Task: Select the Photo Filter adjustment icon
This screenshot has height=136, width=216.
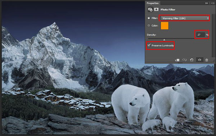Action: 150,9
